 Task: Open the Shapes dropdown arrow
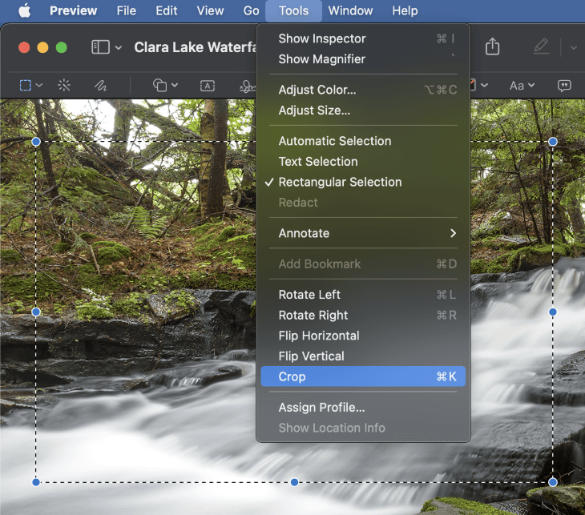[175, 86]
